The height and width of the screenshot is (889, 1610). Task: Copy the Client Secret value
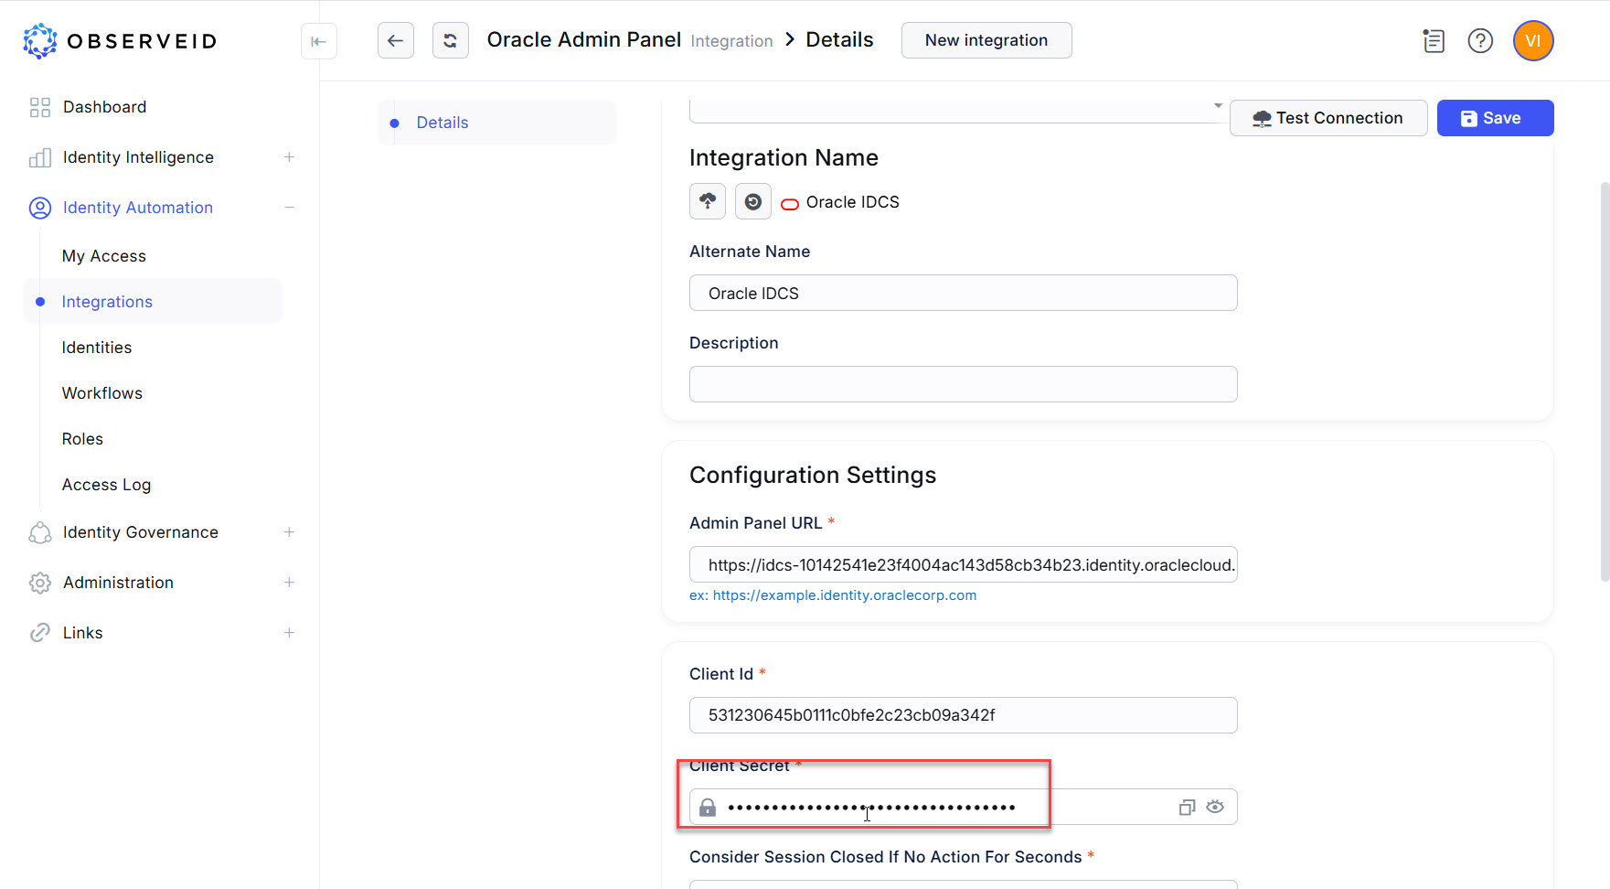pos(1187,807)
